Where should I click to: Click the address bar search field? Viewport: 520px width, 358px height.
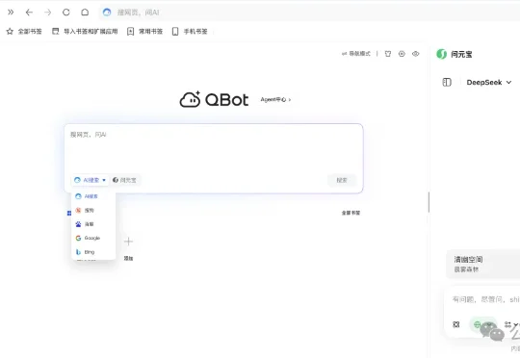tap(308, 13)
